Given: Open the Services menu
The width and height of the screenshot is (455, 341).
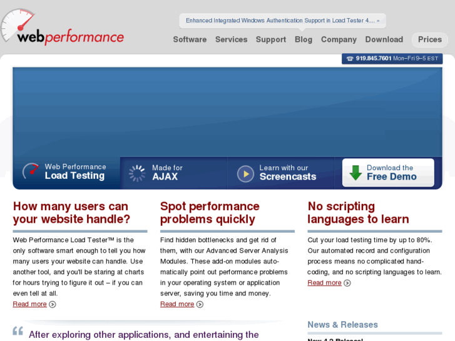Looking at the screenshot, I should click(232, 39).
